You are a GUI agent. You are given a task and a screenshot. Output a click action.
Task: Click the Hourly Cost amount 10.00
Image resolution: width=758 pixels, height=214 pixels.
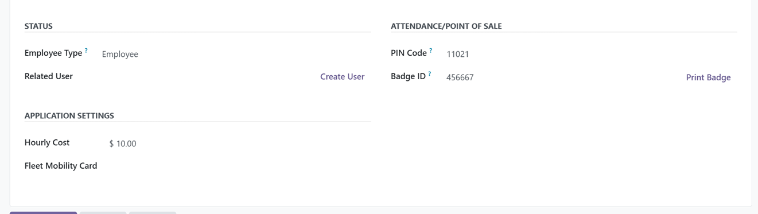pyautogui.click(x=126, y=143)
